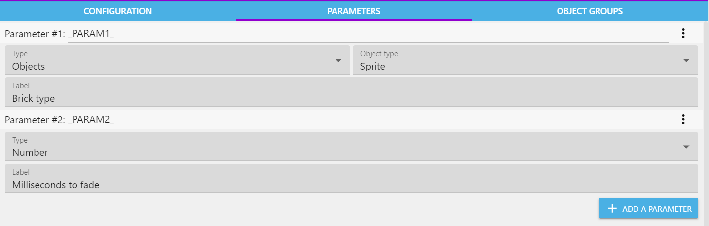Screen dimensions: 709x226
Task: Switch to the Configuration tab
Action: click(117, 11)
